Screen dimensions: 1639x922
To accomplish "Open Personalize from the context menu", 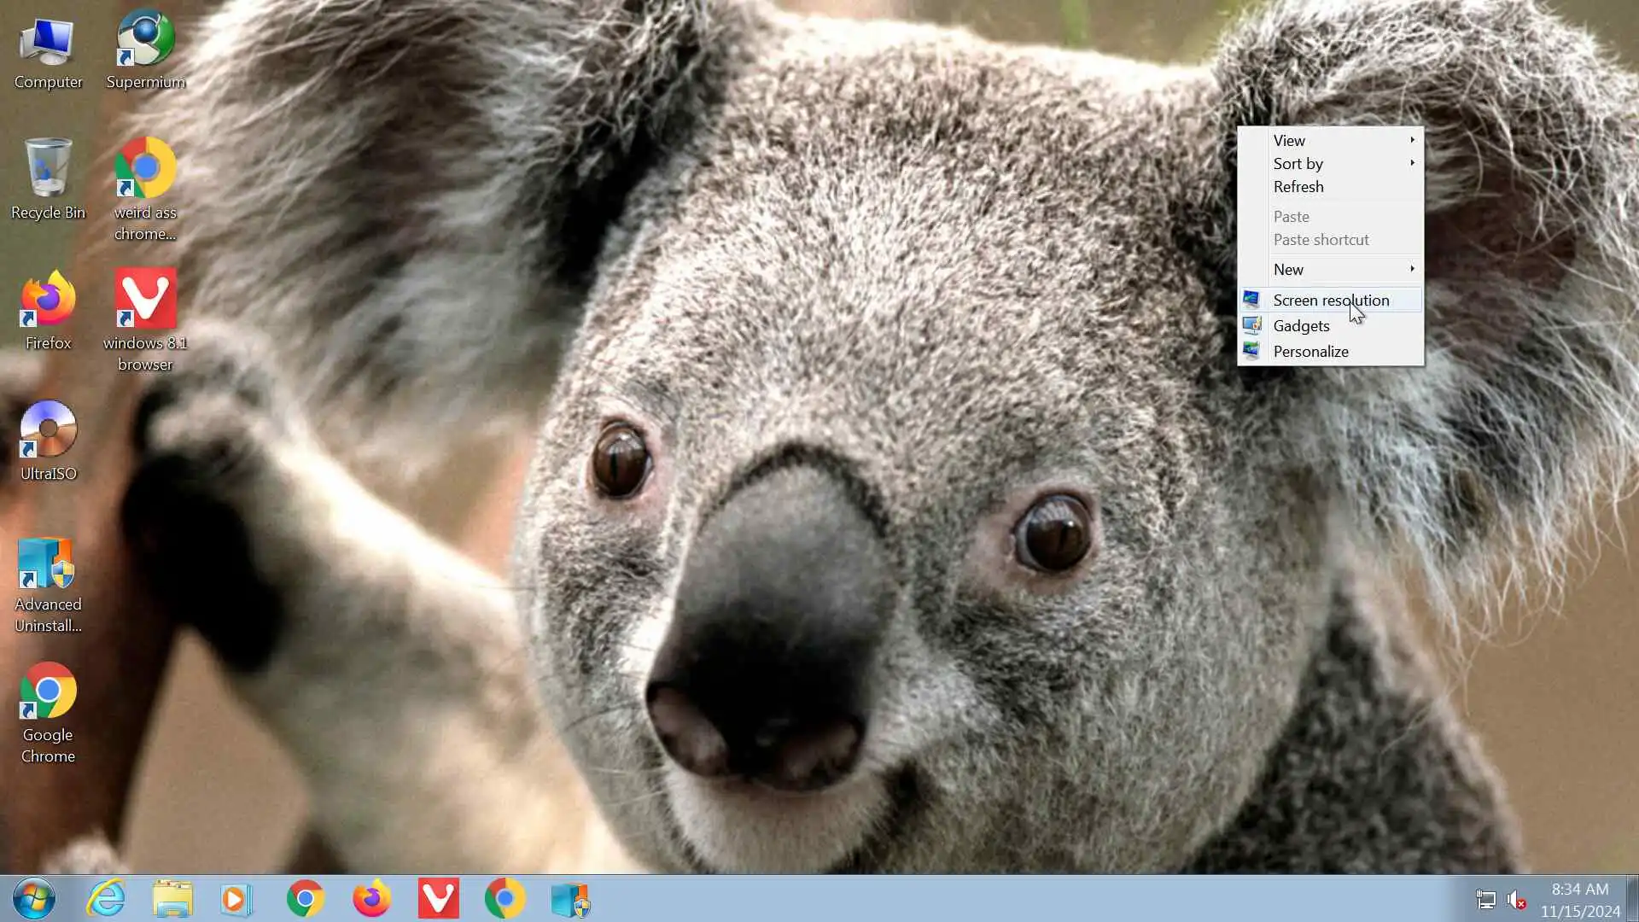I will coord(1310,351).
